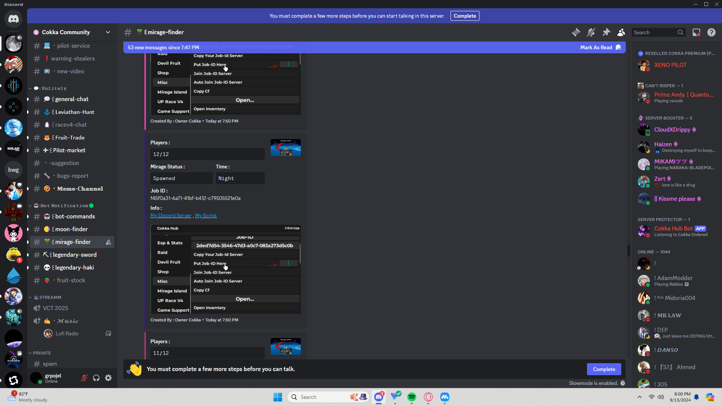This screenshot has height=406, width=722.
Task: Toggle notification settings bell in header
Action: tap(591, 32)
